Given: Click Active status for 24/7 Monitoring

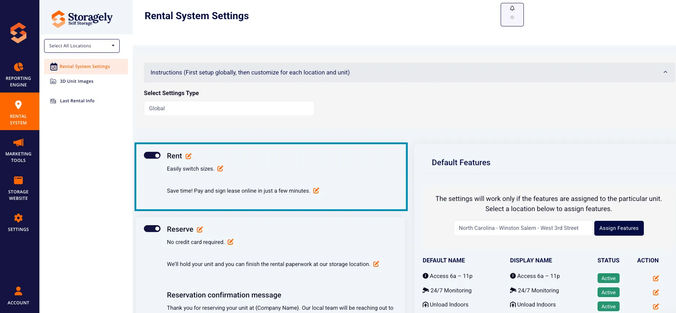Looking at the screenshot, I should [x=608, y=292].
